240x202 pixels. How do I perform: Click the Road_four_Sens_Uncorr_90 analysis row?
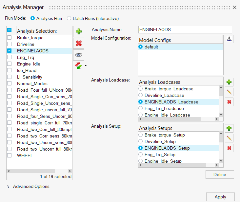pos(39,116)
